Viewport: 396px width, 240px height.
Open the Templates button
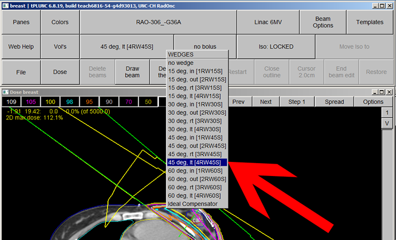tap(369, 23)
